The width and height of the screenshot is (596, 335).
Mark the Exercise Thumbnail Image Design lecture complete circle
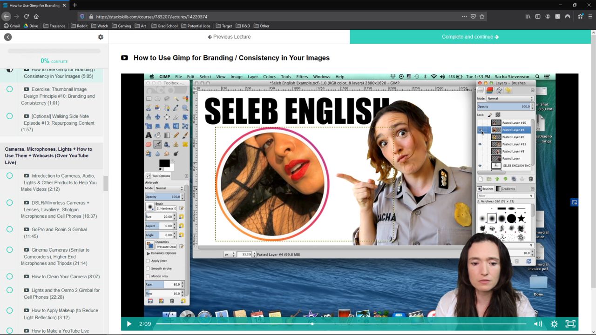tap(9, 89)
